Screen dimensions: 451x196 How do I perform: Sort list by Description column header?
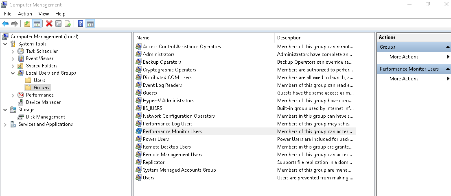(x=289, y=38)
